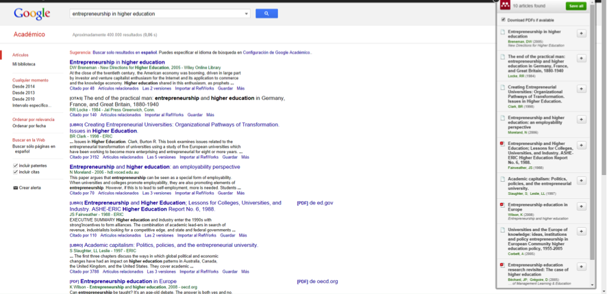Open 'Entrepreneurship in higher education' result title
The width and height of the screenshot is (607, 294).
117,62
